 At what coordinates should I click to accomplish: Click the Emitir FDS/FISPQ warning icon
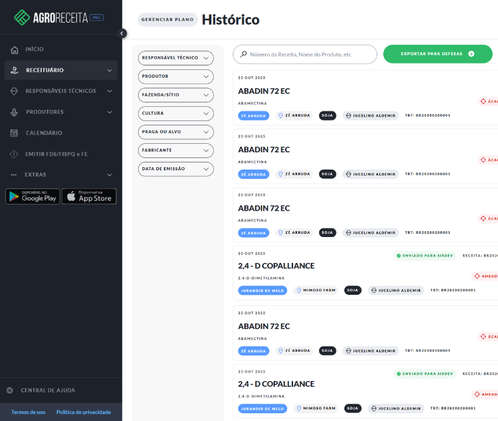[x=14, y=154]
